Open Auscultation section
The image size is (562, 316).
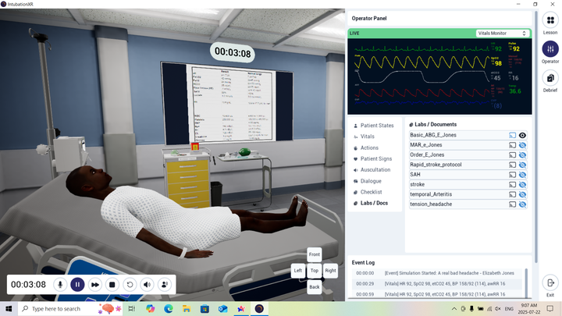point(372,170)
